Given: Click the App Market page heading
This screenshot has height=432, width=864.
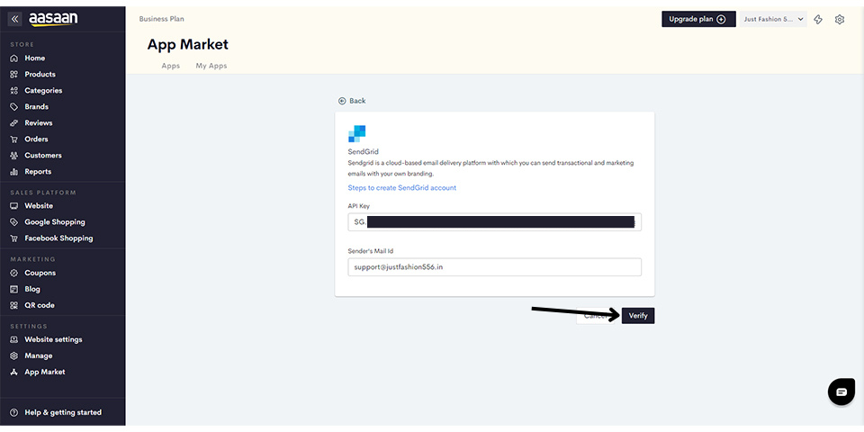Looking at the screenshot, I should [188, 45].
